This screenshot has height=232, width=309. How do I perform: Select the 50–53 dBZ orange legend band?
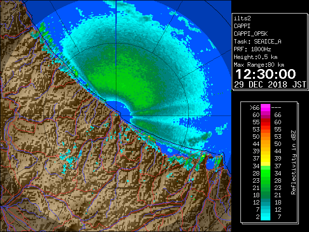(266, 136)
